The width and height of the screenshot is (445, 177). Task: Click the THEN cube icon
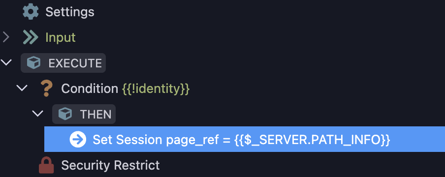click(x=65, y=114)
